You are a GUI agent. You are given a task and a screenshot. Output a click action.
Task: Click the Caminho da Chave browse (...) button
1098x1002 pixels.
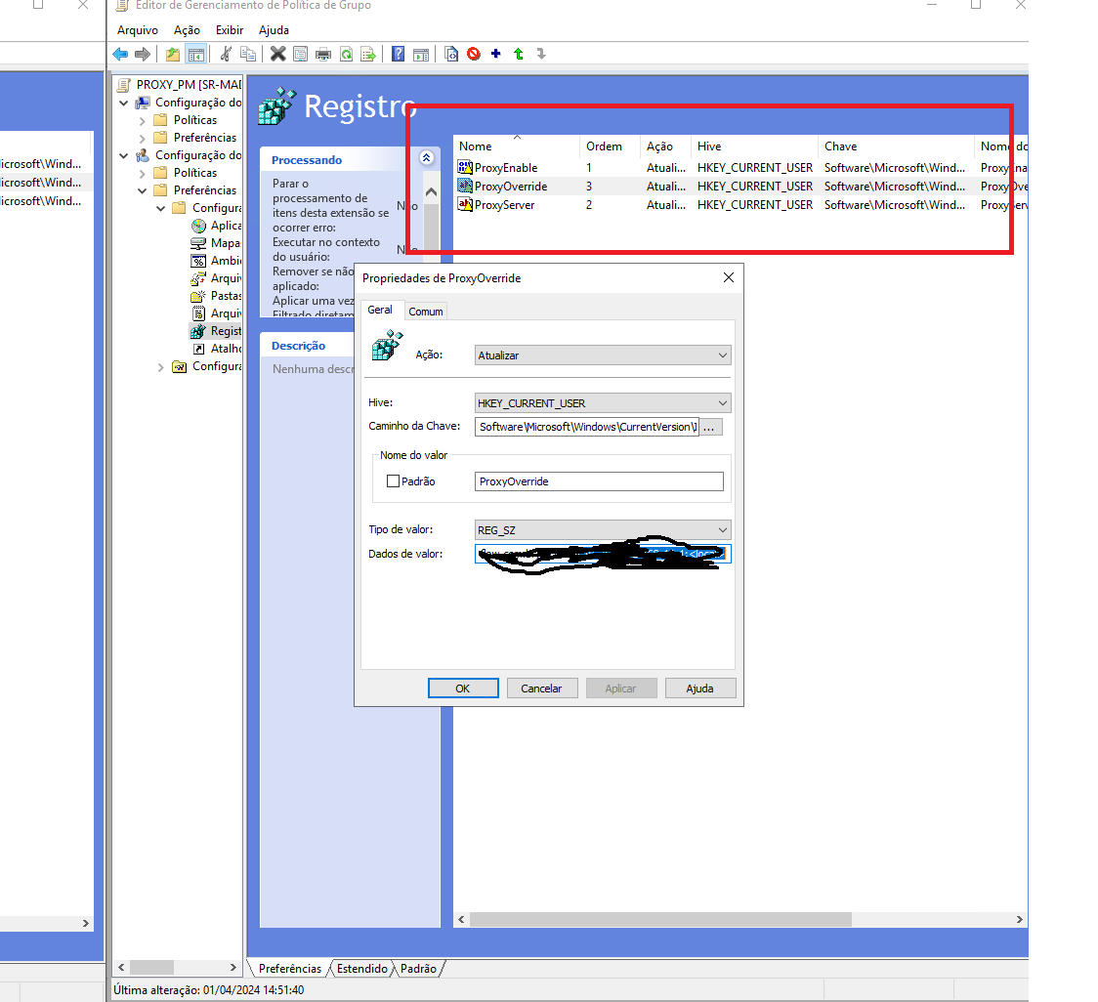pyautogui.click(x=711, y=427)
